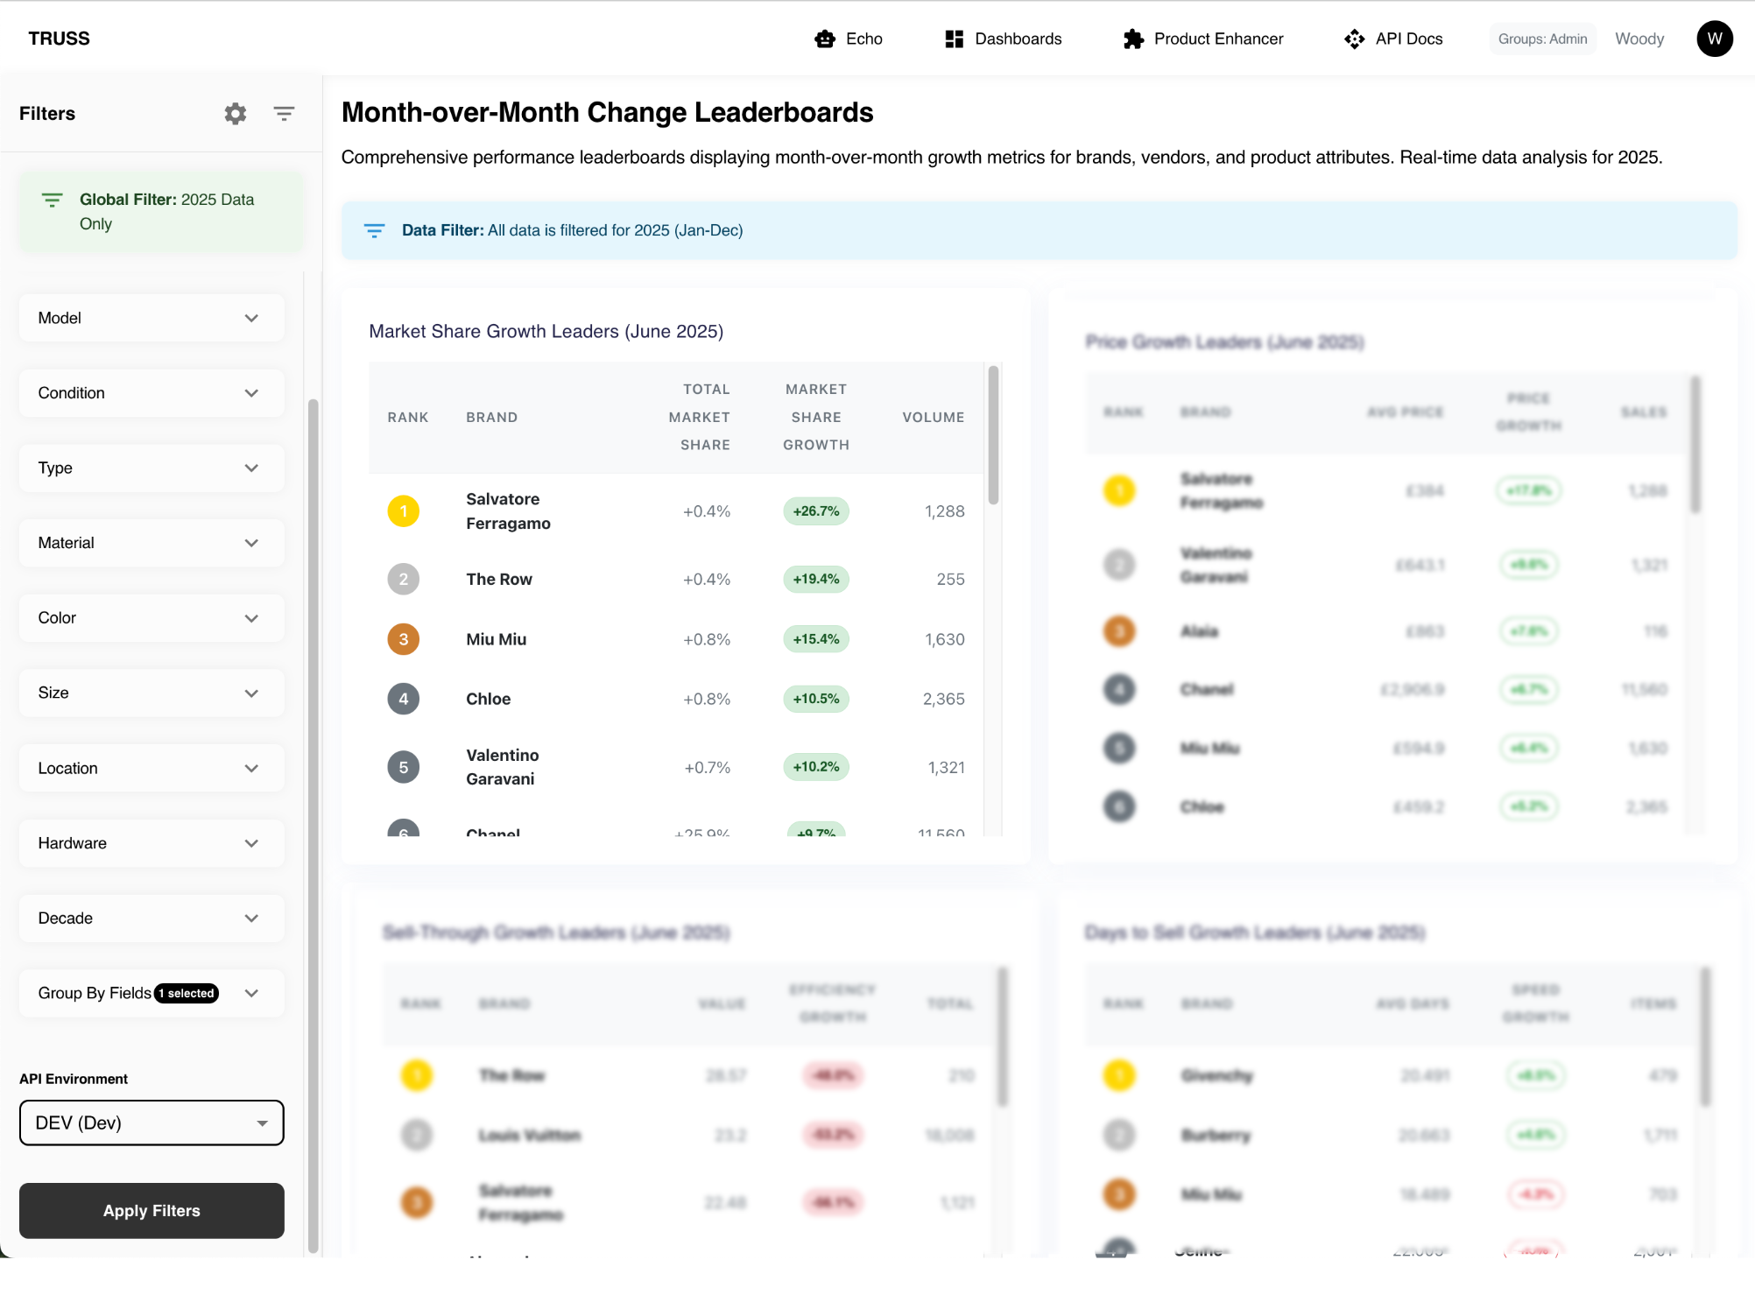Expand the Model filter dropdown
This screenshot has width=1755, height=1295.
[152, 318]
